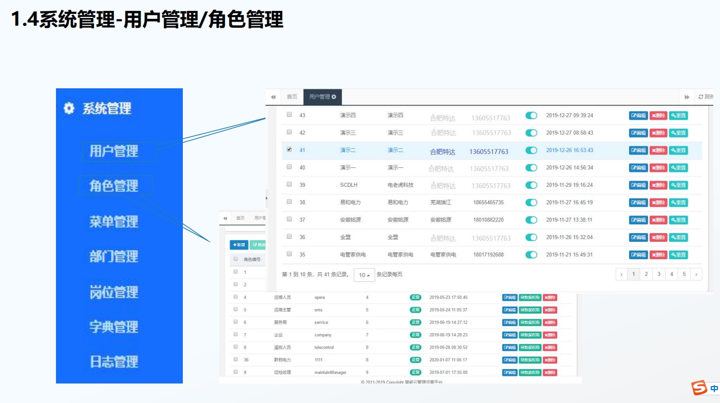Open the 10 records-per-page dropdown

point(364,275)
